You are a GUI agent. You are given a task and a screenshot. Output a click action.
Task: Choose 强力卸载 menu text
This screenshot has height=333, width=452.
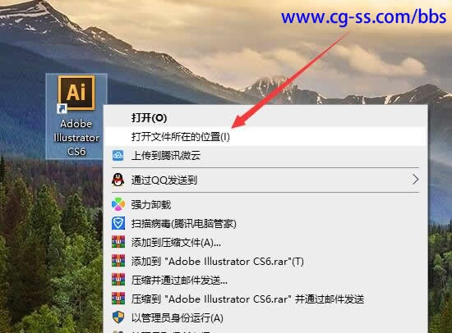[x=151, y=204]
